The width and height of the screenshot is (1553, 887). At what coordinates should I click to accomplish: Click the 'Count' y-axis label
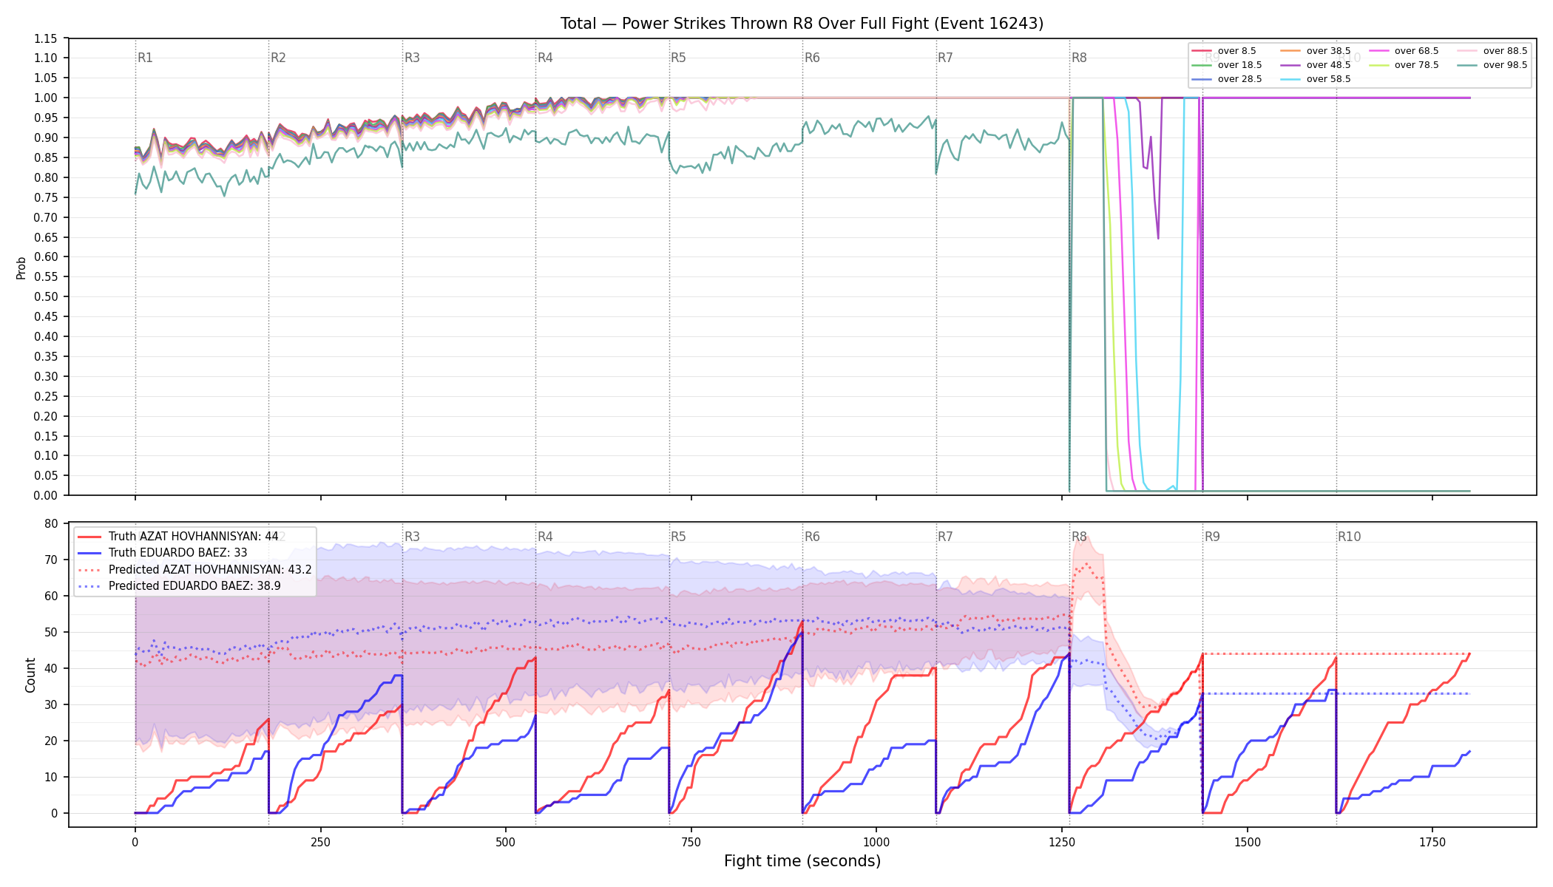(30, 675)
